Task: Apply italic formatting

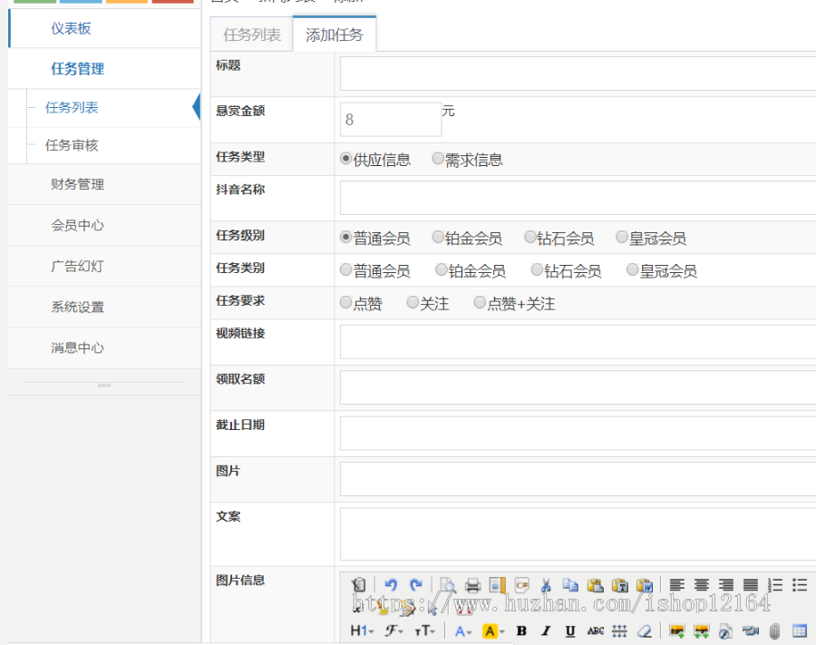Action: (x=546, y=631)
